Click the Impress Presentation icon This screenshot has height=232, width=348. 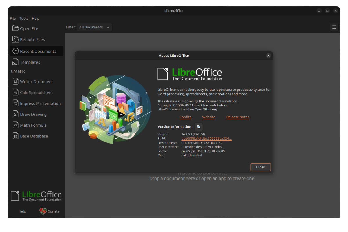tap(15, 103)
